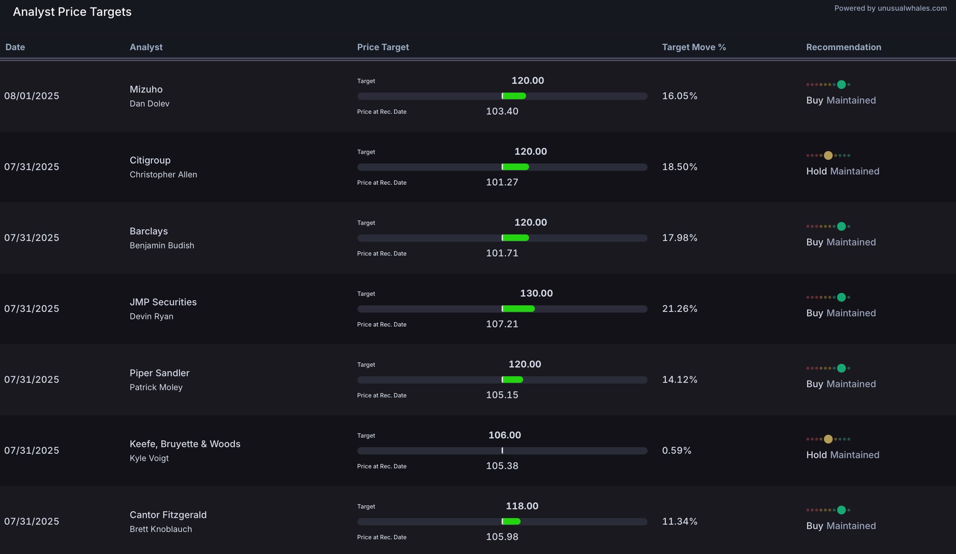Click Cantor Fitzgerald's Buy Maintained text
The width and height of the screenshot is (956, 554).
841,526
